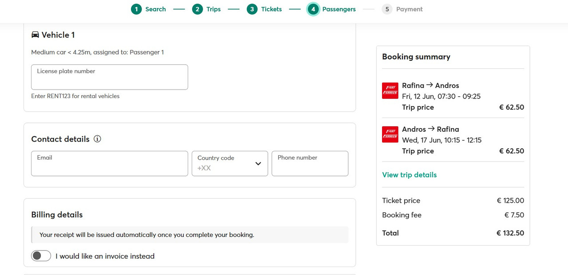
Task: Open the View trip details link
Action: tap(409, 175)
